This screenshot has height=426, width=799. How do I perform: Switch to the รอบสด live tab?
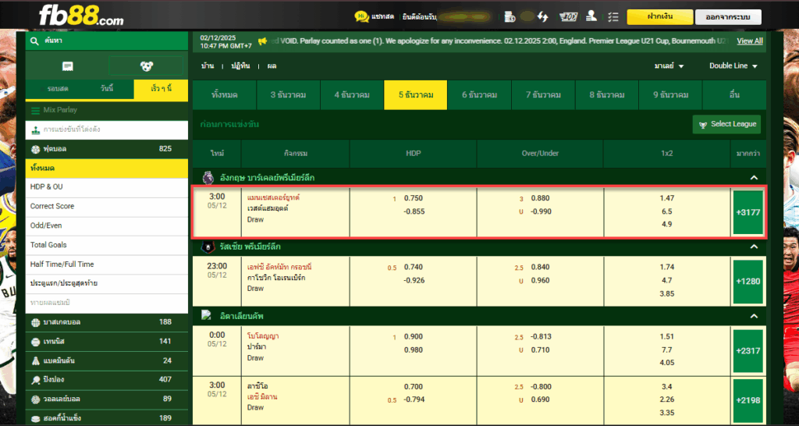(58, 89)
